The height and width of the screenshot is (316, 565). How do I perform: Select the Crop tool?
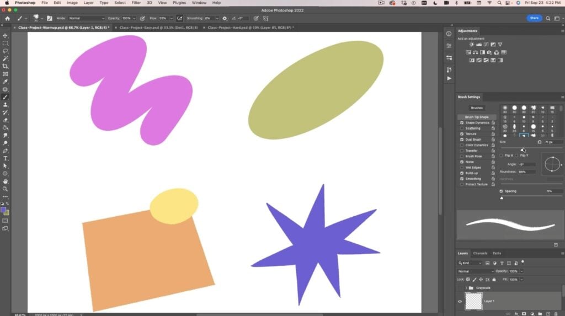6,66
